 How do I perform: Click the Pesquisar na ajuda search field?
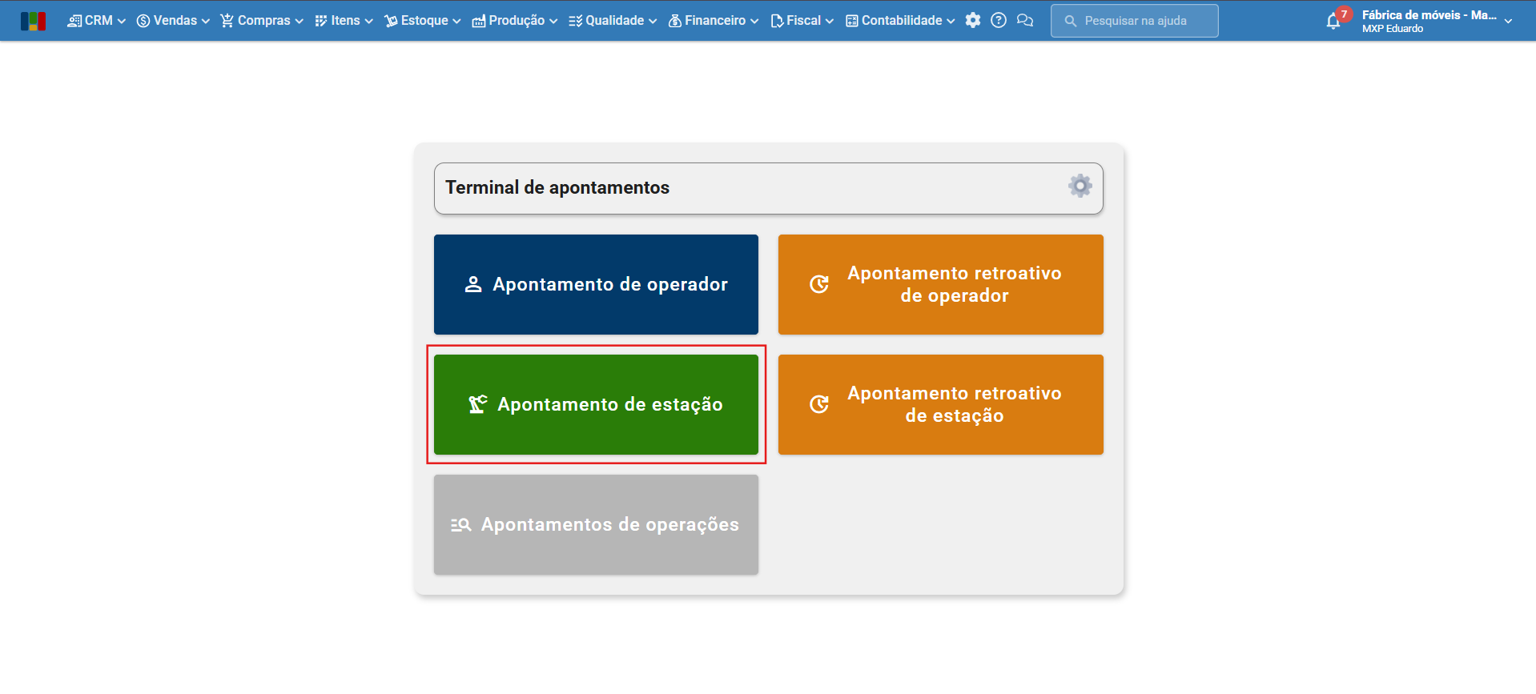[1134, 21]
